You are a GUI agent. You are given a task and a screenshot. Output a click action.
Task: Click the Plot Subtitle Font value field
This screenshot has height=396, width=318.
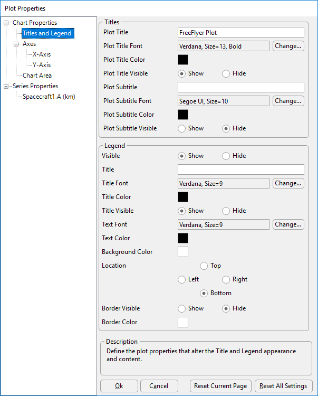click(224, 101)
